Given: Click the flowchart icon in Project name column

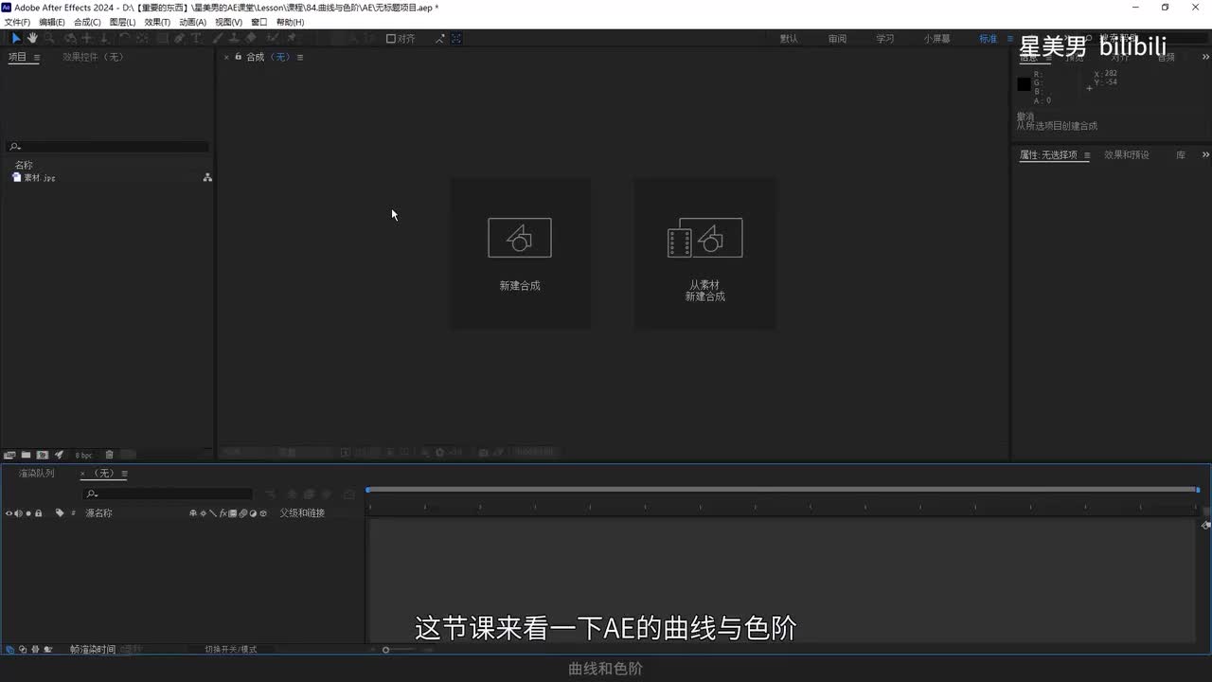Looking at the screenshot, I should click(207, 177).
